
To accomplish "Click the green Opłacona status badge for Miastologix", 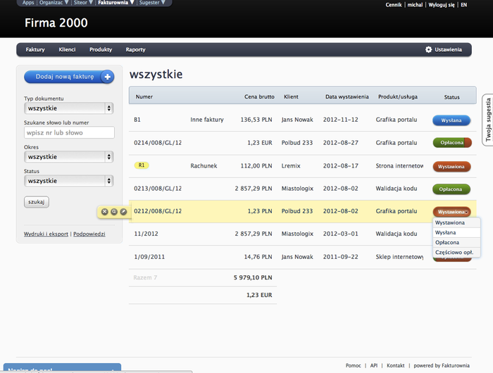I will click(451, 189).
